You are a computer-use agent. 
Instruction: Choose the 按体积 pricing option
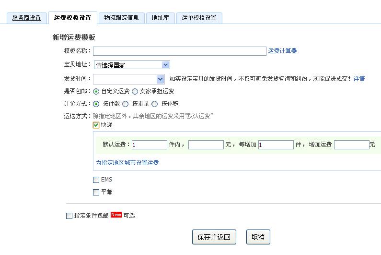click(x=154, y=104)
